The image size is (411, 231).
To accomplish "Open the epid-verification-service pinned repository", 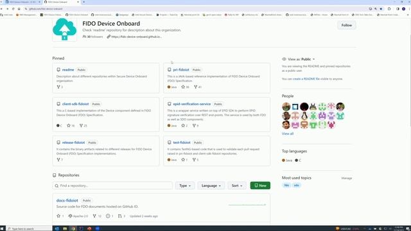I will tap(191, 104).
